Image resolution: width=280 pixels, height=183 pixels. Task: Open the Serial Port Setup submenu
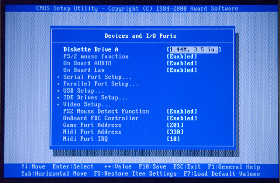(x=98, y=77)
